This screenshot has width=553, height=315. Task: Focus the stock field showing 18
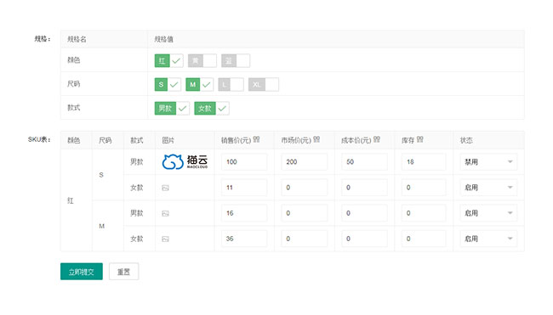tap(424, 162)
